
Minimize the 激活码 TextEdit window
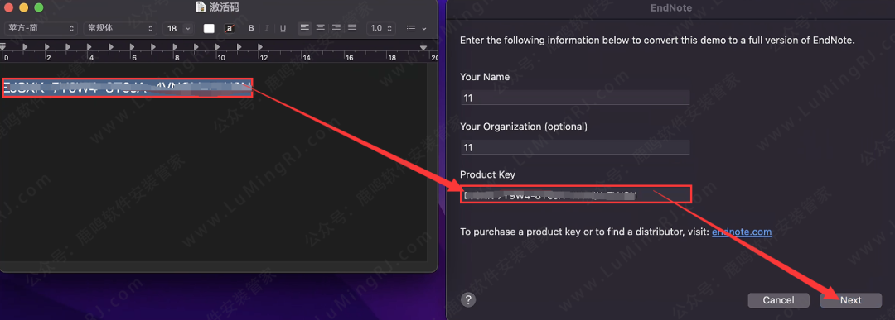point(23,7)
